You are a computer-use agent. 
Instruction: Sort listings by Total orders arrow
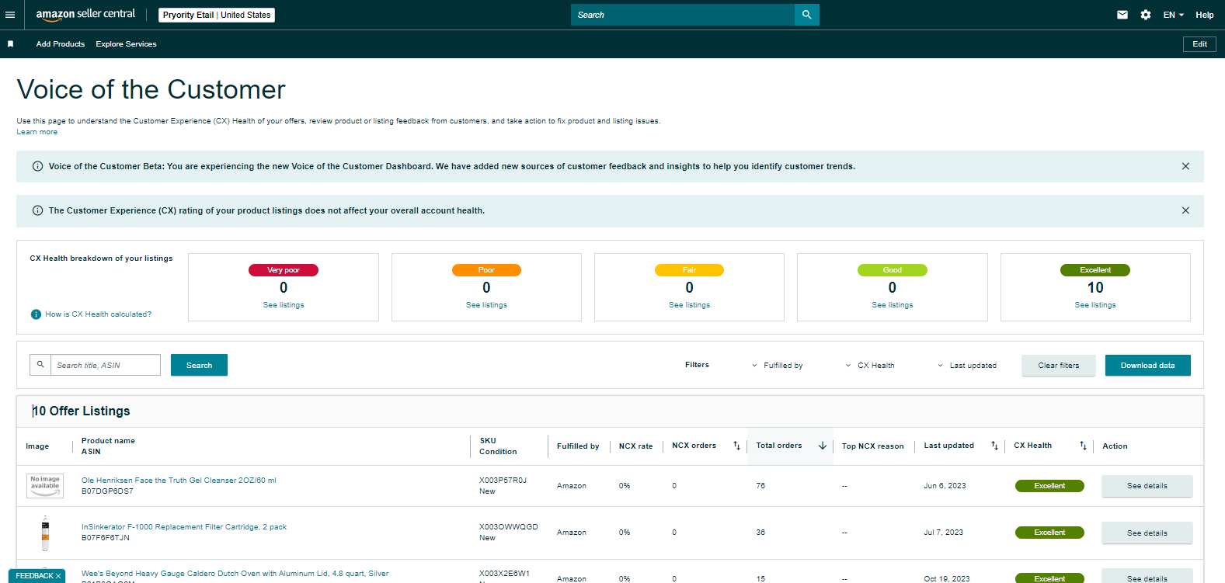click(x=823, y=446)
